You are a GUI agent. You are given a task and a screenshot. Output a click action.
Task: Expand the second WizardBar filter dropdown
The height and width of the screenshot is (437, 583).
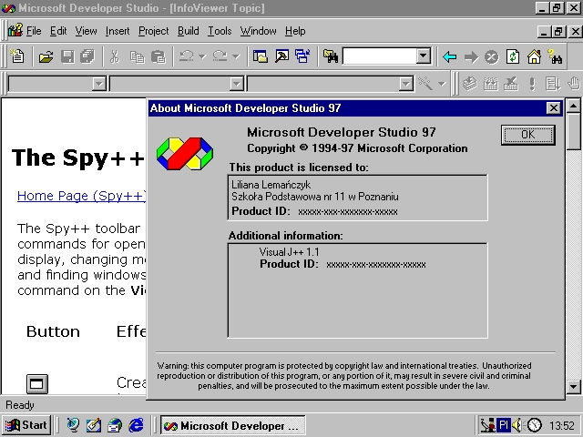(236, 84)
